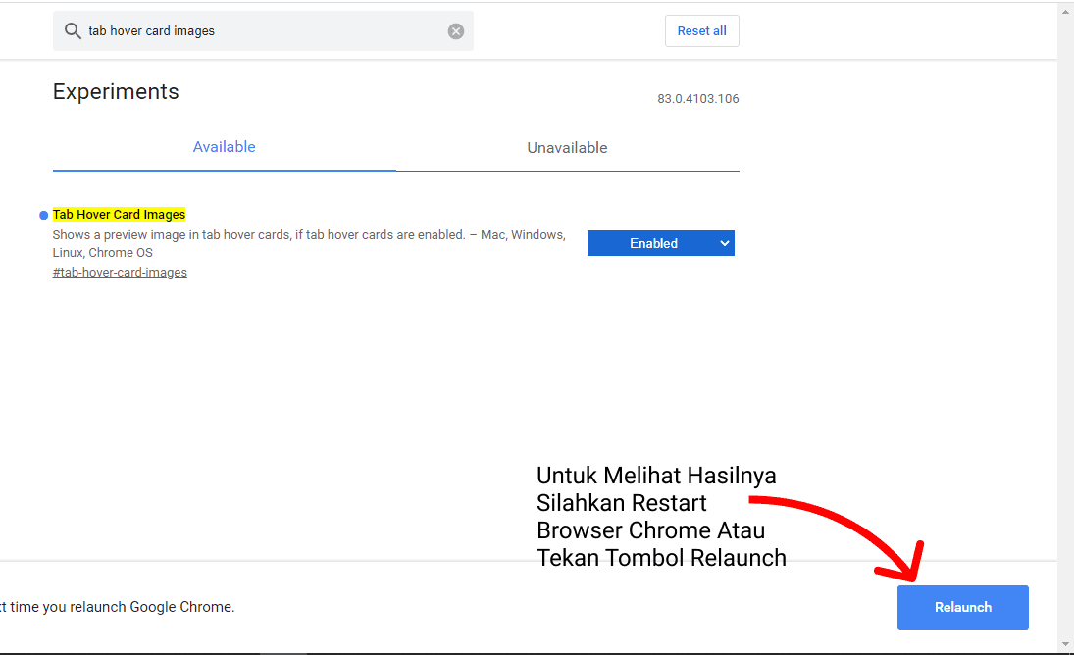Click the scrollbar up arrow
1074x655 pixels.
point(1065,10)
